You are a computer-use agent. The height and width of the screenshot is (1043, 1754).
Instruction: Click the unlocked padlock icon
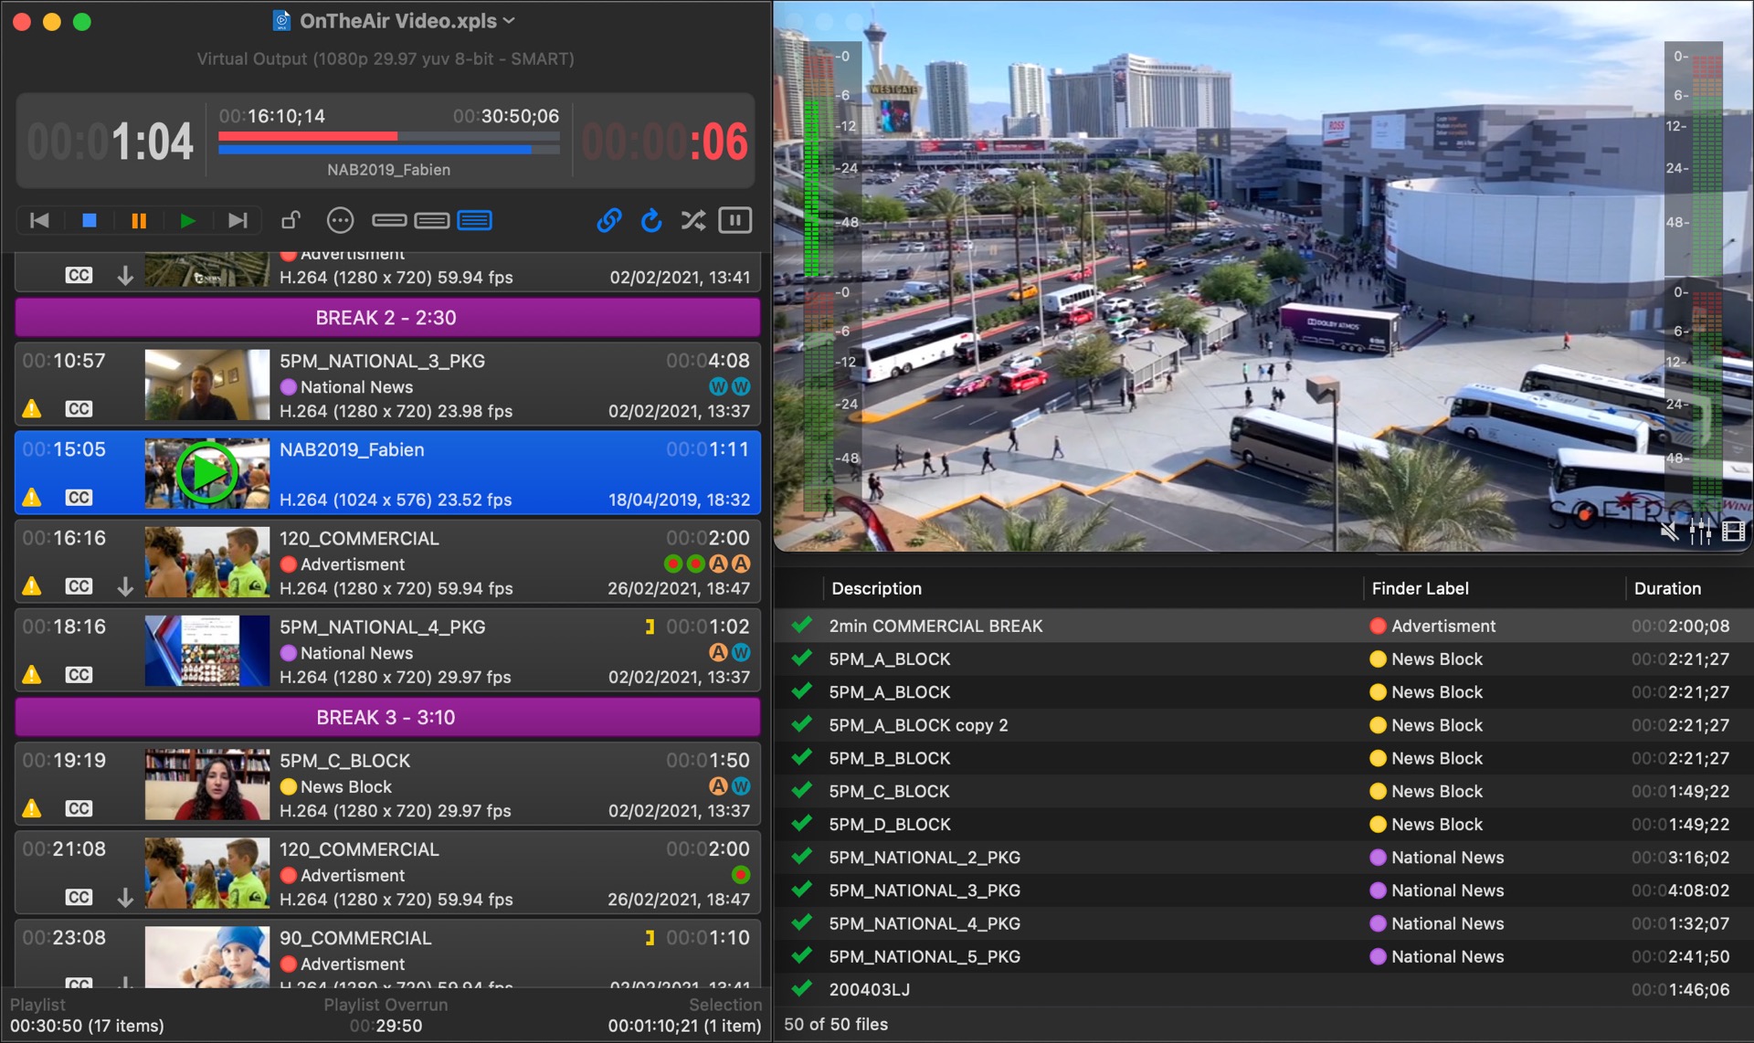pyautogui.click(x=291, y=220)
